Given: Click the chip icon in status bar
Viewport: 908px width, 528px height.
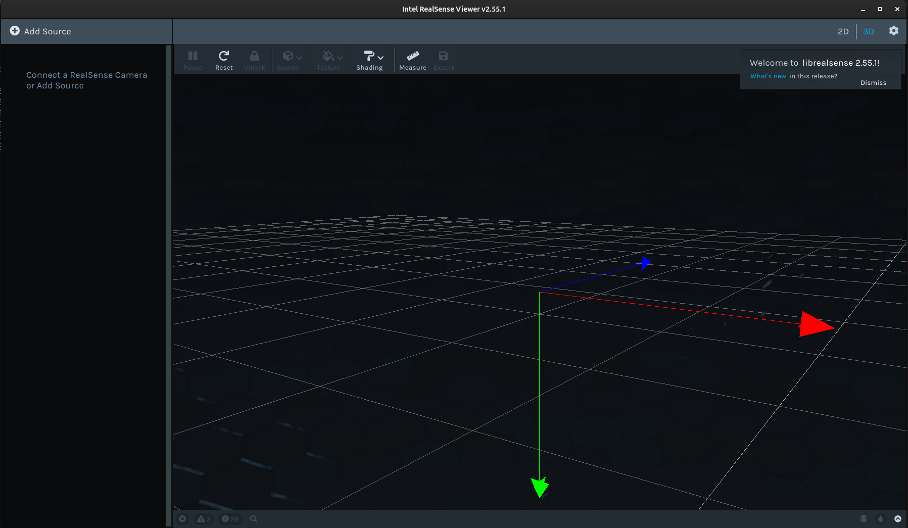Looking at the screenshot, I should [x=864, y=519].
